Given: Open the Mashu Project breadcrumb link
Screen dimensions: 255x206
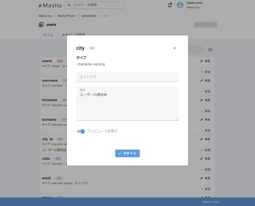Looking at the screenshot, I should point(67,16).
